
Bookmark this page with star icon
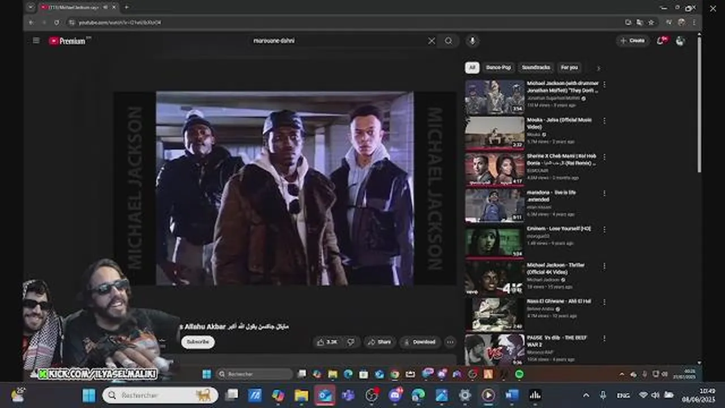click(x=651, y=22)
